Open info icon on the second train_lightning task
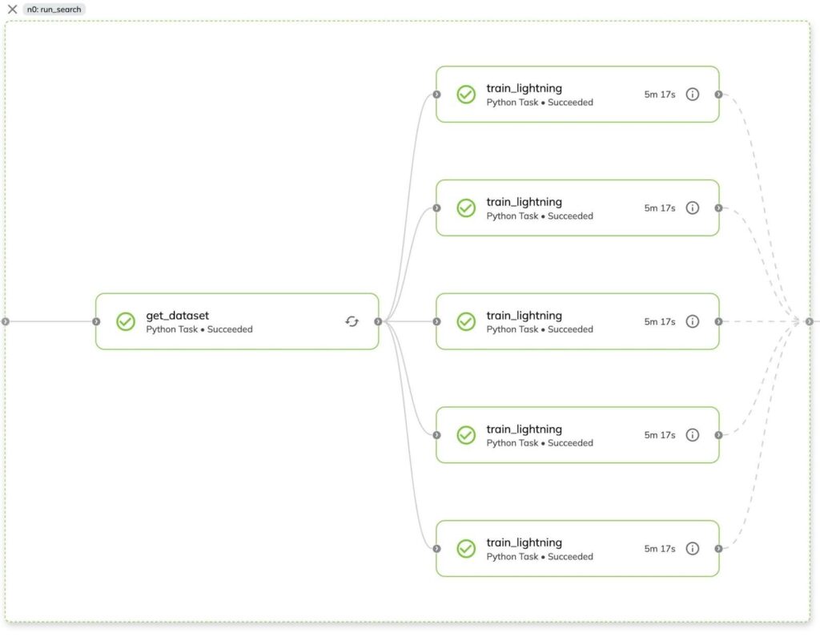 pos(692,208)
